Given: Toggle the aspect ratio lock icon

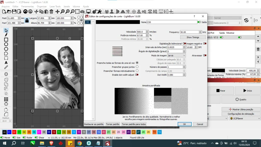Looking at the screenshot, I should (27, 20).
